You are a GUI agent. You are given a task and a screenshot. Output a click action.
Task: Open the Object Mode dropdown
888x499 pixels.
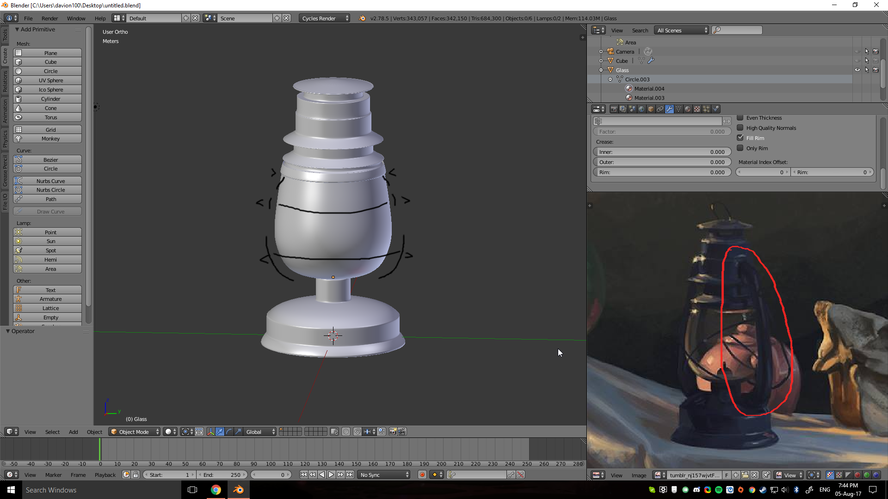coord(134,432)
